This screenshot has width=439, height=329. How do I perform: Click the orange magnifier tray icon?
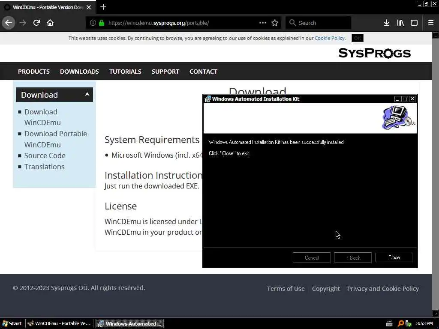point(401,324)
